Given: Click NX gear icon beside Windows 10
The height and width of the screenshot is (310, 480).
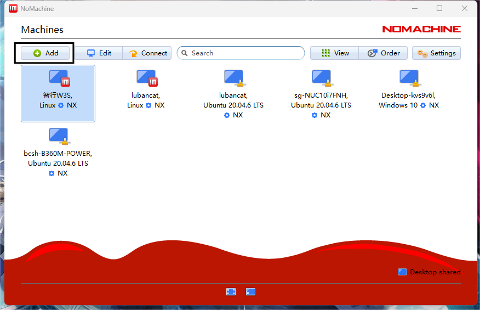Looking at the screenshot, I should point(423,105).
